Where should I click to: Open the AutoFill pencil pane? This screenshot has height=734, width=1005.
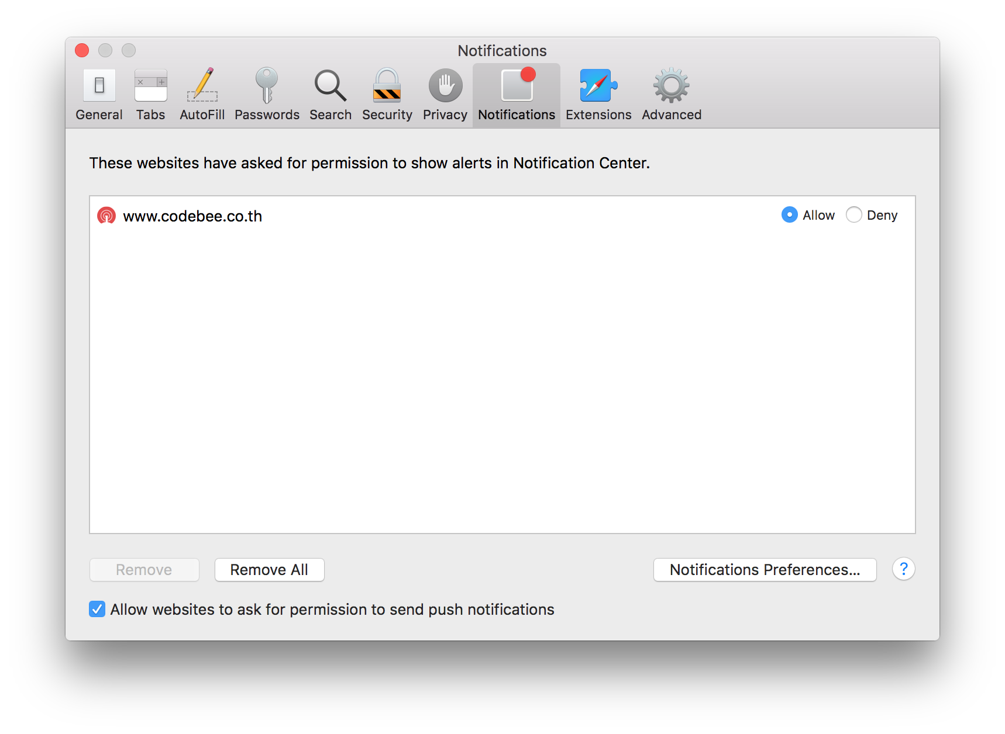pos(202,95)
